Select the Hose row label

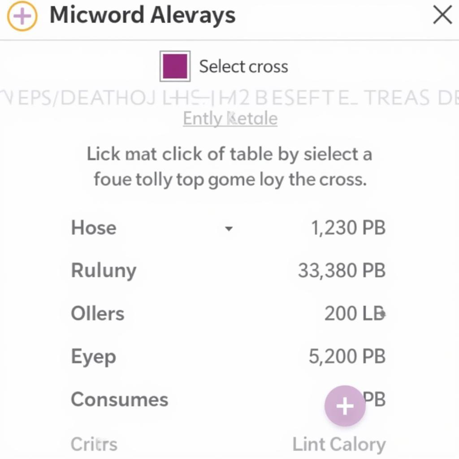click(94, 228)
